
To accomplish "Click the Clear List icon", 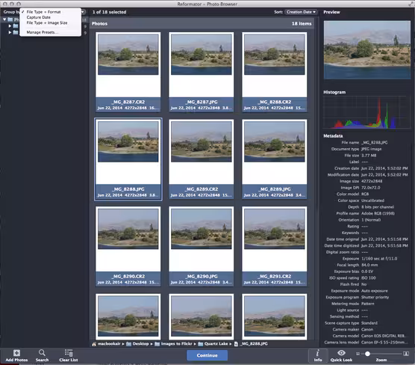I will point(69,353).
